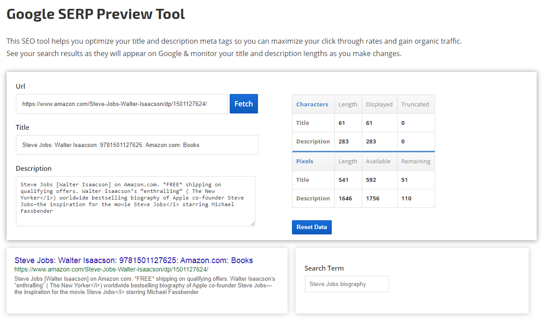Click inside the Description textarea
542x324 pixels.
tap(135, 201)
